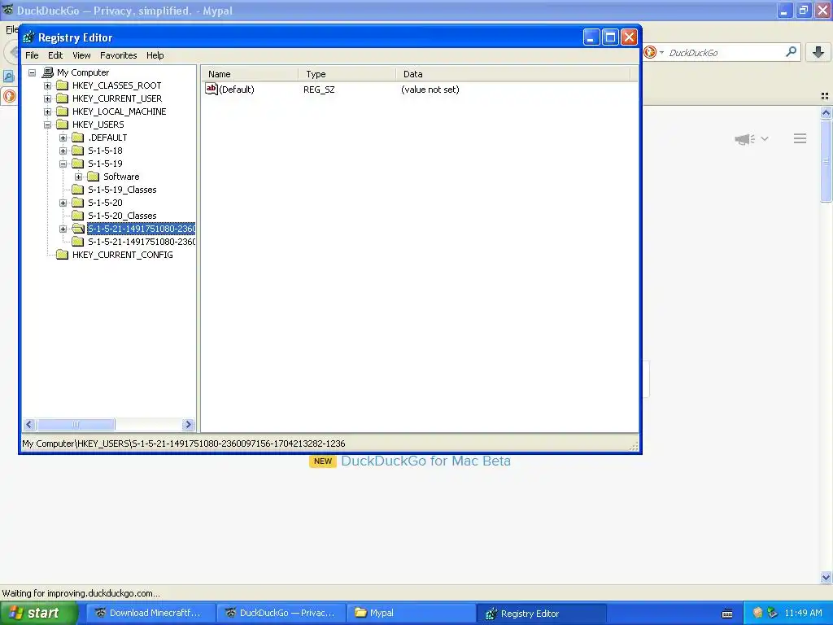This screenshot has height=625, width=833.
Task: Expand the HKEY_CURRENT_USER key
Action: point(47,98)
